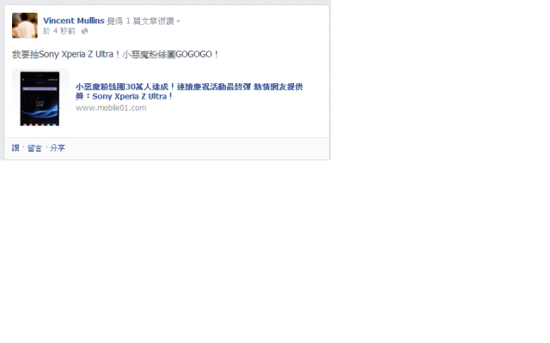Open Vincent Mullins' profile picture
This screenshot has width=550, height=343.
coord(25,26)
